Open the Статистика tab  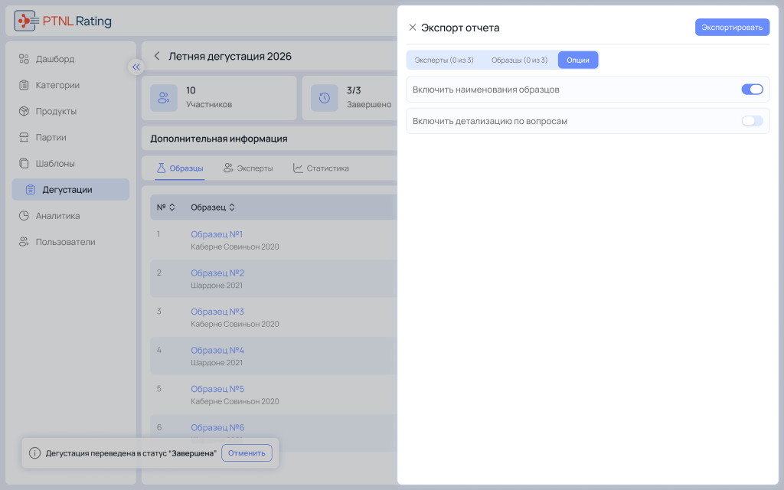coord(321,168)
